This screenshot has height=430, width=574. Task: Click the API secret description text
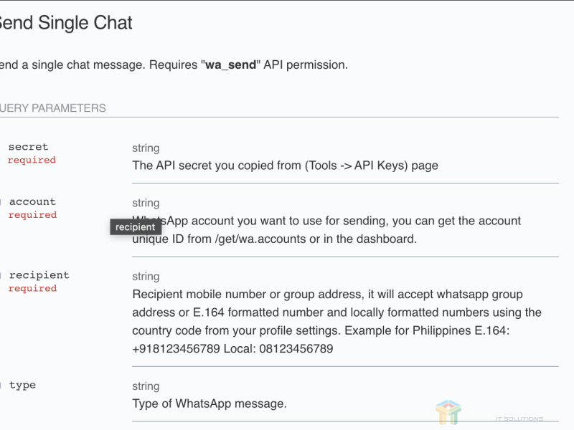(285, 166)
